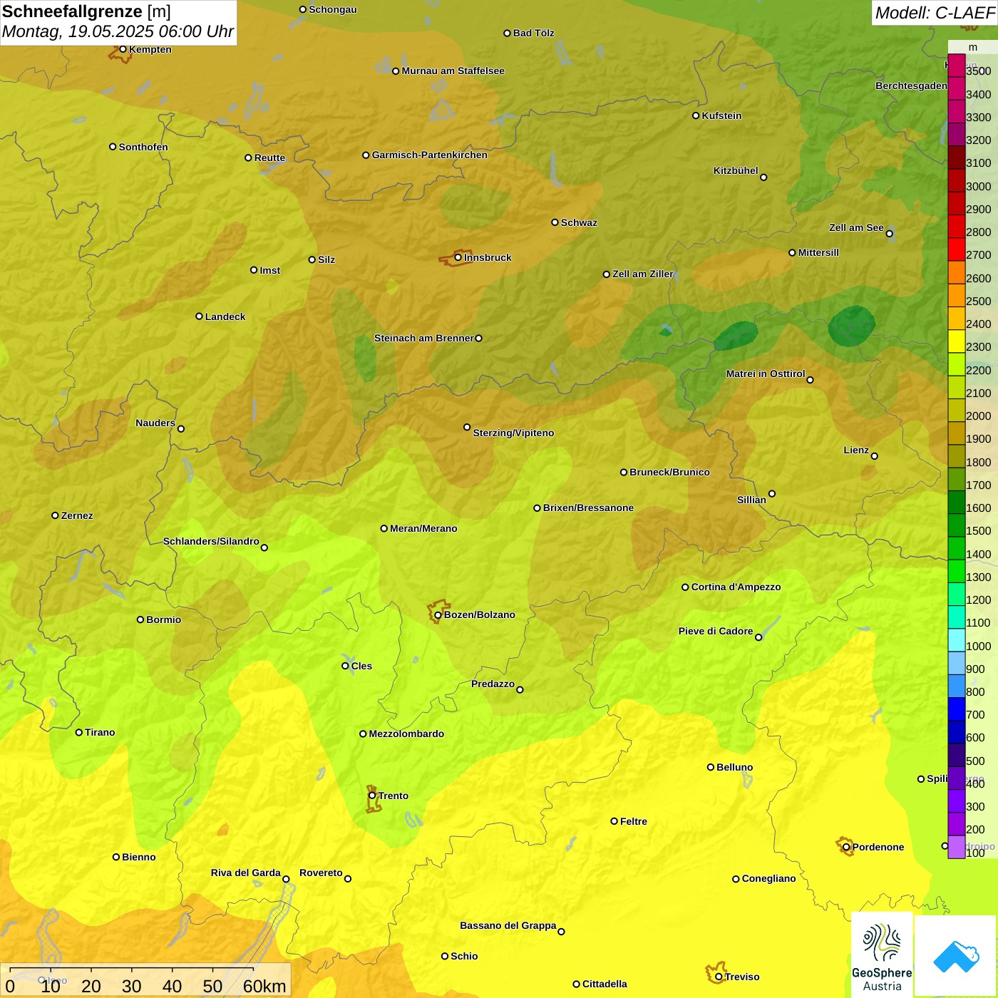The width and height of the screenshot is (998, 998).
Task: Click the Zell am See location dot
Action: coord(889,234)
